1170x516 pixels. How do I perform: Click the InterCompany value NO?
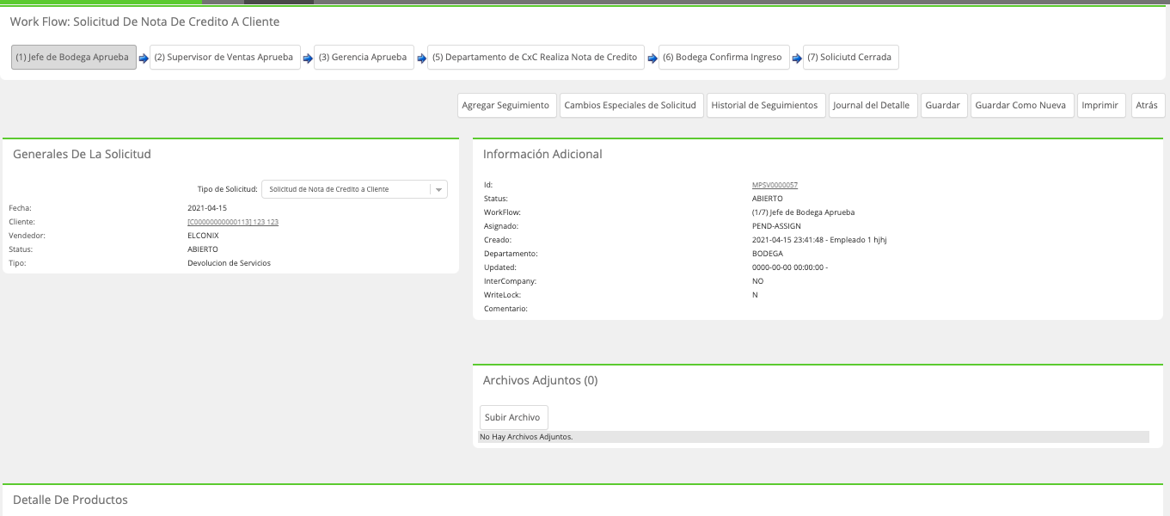point(757,281)
